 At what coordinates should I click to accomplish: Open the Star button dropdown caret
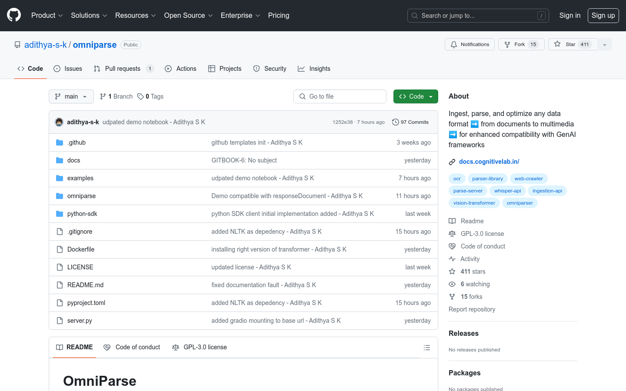point(605,44)
